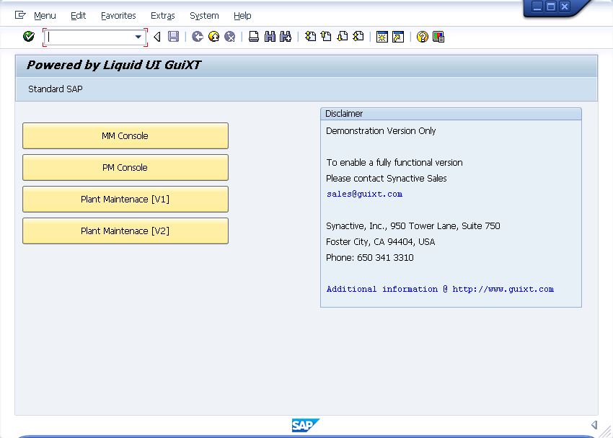Viewport: 613px width, 438px height.
Task: Click the Back arrow icon
Action: (198, 37)
